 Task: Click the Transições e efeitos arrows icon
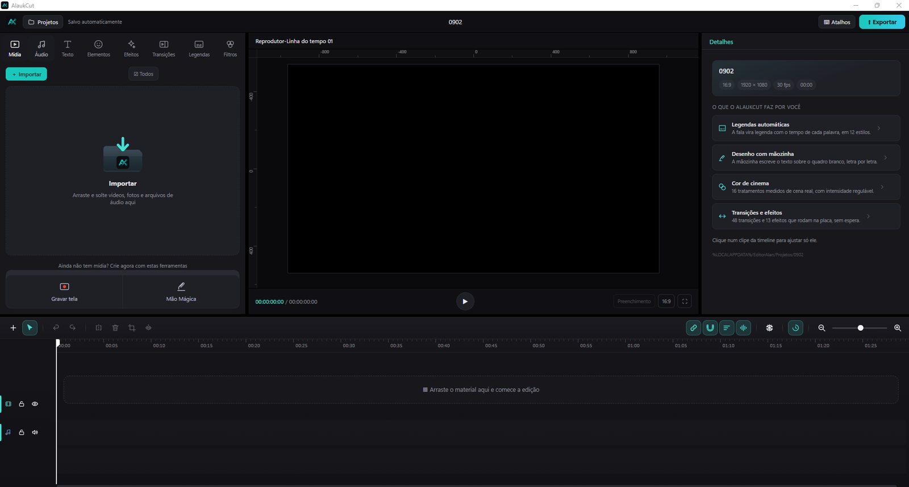(722, 216)
